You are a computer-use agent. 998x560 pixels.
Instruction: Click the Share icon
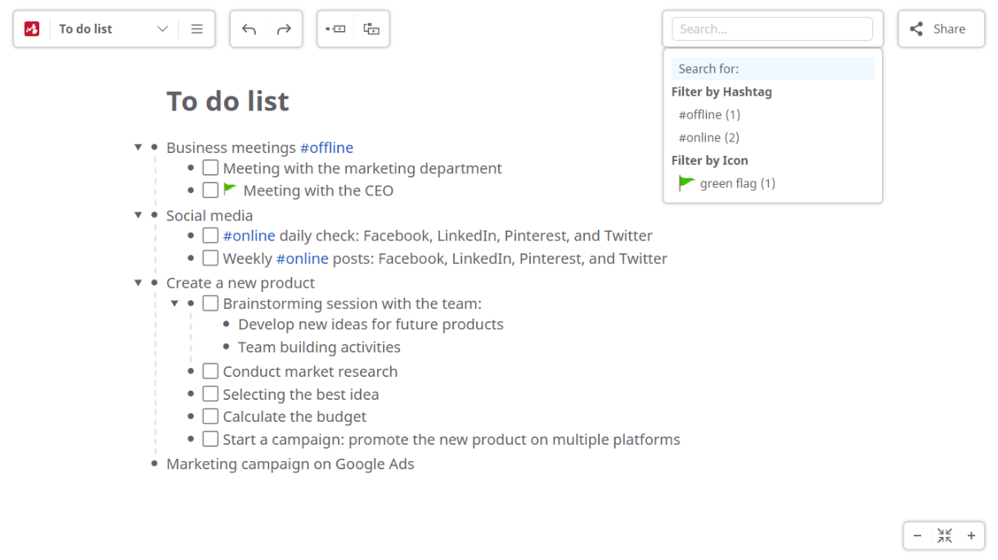tap(915, 28)
